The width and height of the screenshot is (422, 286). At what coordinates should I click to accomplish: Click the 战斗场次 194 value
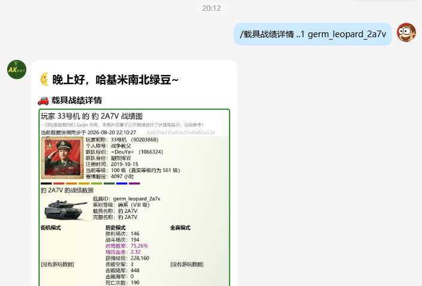point(135,240)
